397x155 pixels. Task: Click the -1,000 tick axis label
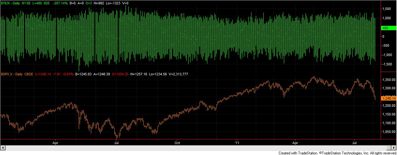coord(387,55)
